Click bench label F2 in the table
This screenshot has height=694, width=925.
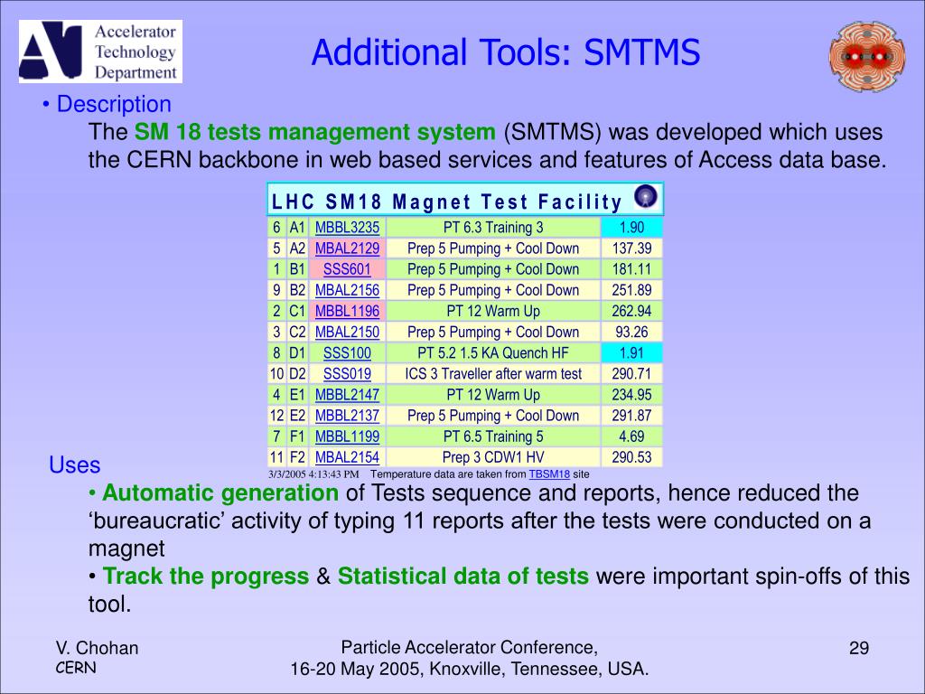[297, 457]
